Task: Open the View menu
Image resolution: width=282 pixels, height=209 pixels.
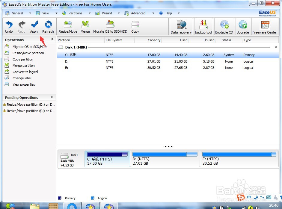Action: pyautogui.click(x=45, y=13)
